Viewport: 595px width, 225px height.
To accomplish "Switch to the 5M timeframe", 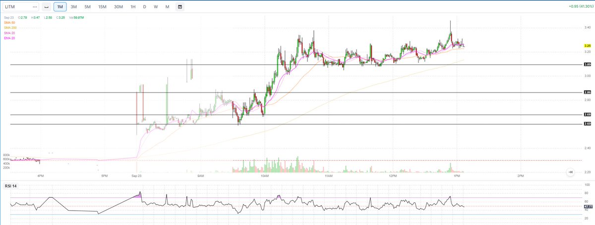I will coord(87,7).
